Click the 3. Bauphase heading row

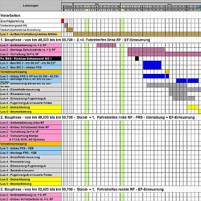click(x=100, y=189)
